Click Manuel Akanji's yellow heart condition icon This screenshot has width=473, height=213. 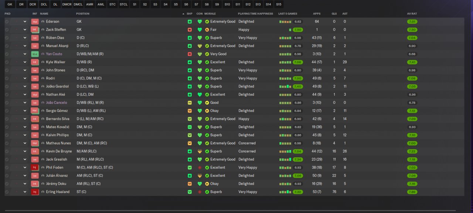tap(200, 46)
